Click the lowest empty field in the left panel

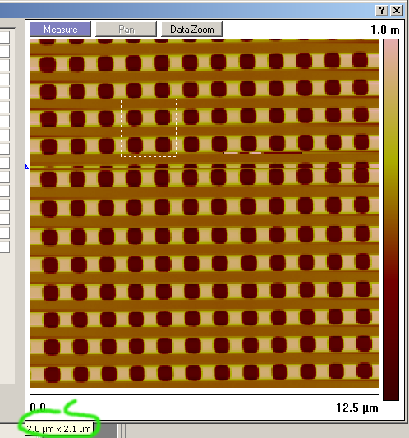coord(5,247)
